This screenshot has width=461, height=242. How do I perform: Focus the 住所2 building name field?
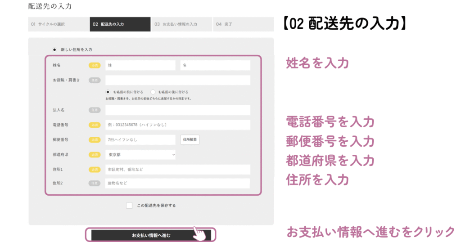click(x=177, y=184)
